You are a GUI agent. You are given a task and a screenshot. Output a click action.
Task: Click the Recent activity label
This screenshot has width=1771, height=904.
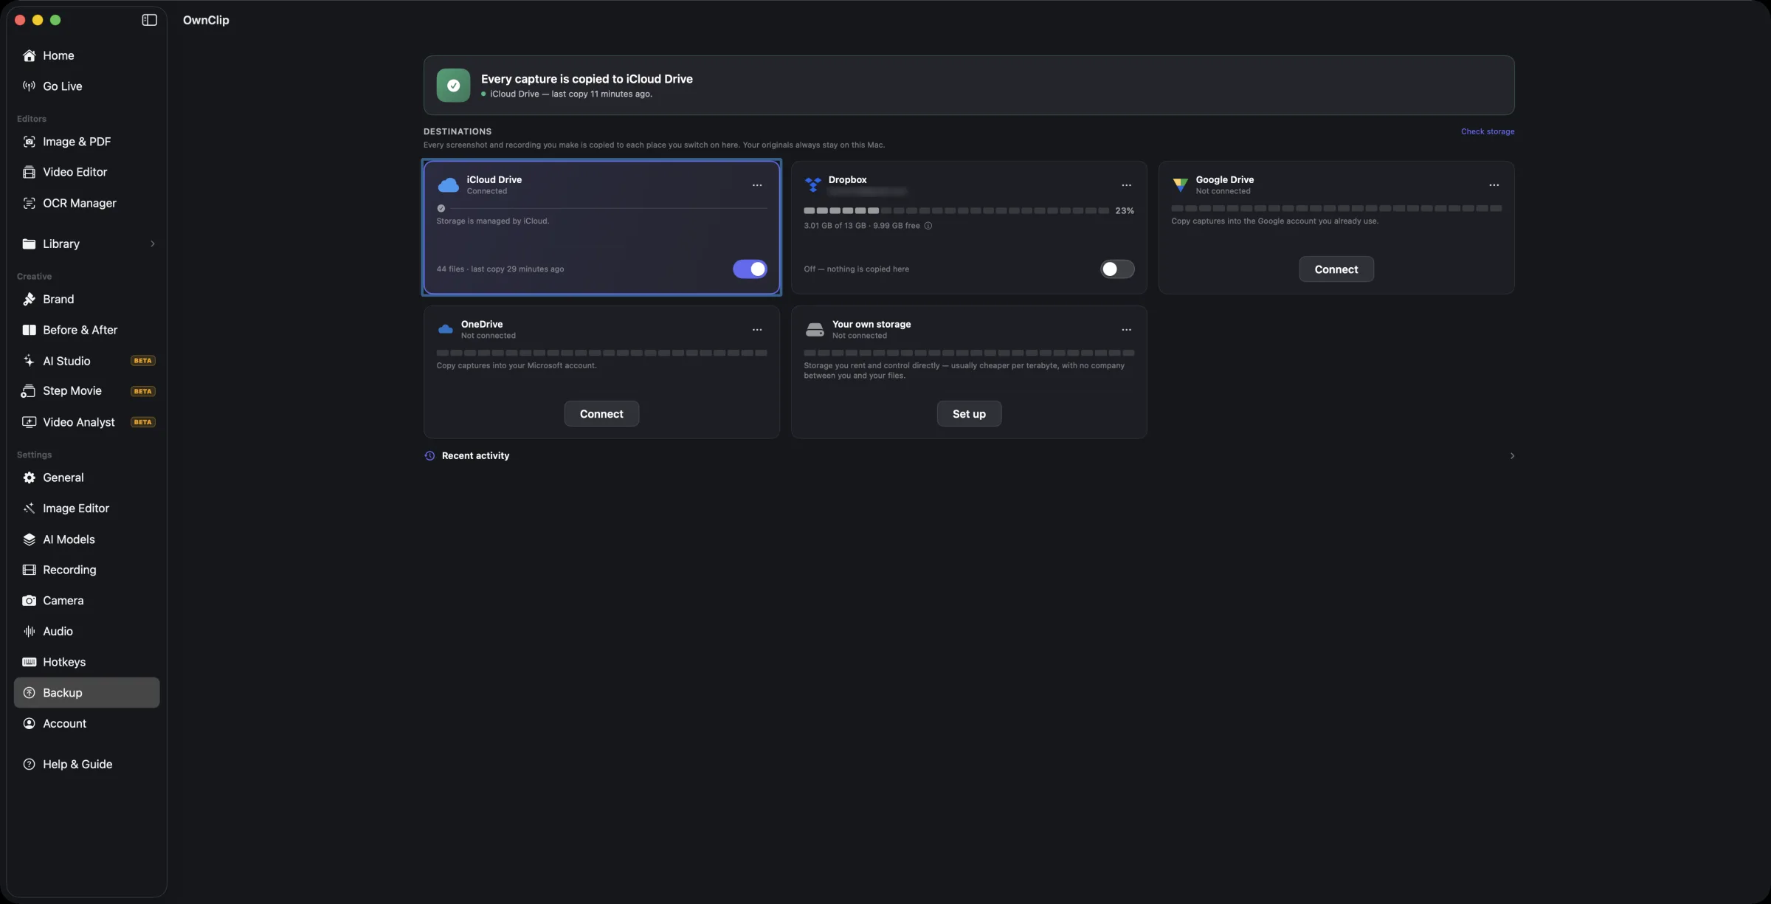pos(475,456)
